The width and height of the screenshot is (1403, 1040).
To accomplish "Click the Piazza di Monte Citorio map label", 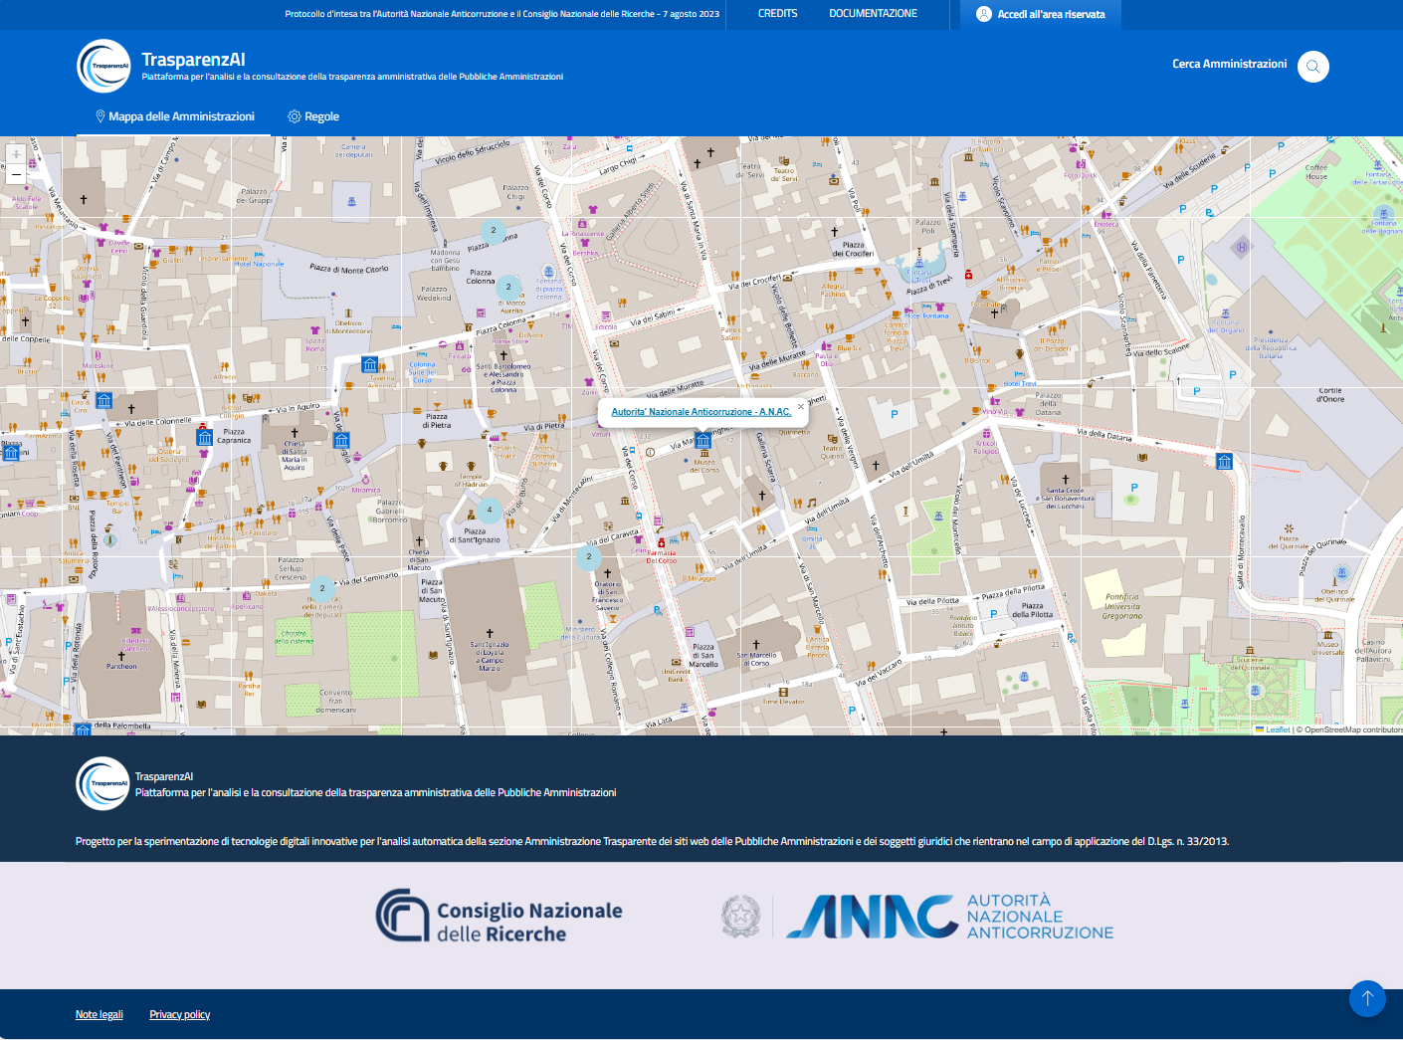I will pyautogui.click(x=349, y=269).
